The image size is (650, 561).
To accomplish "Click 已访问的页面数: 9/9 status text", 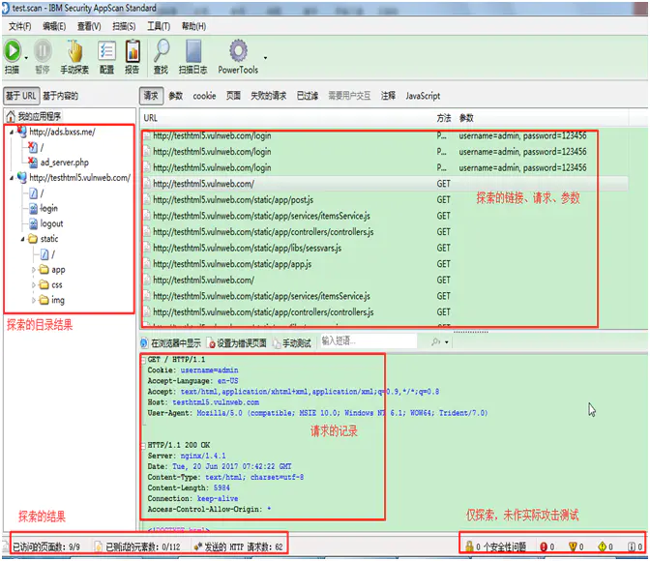I will 46,546.
